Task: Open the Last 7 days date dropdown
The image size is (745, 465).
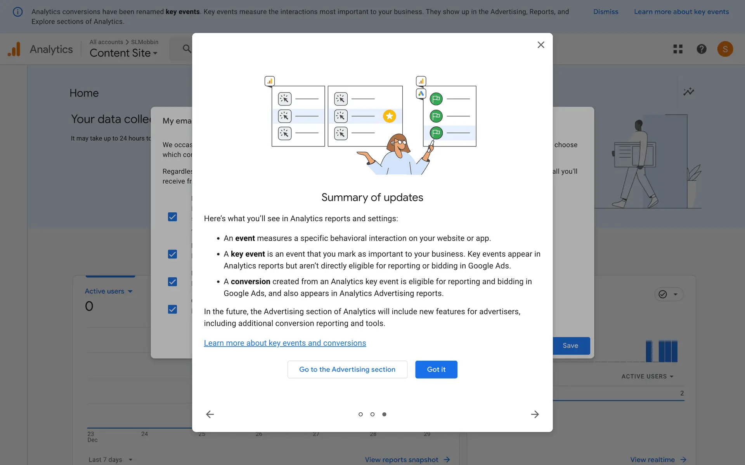Action: tap(110, 460)
